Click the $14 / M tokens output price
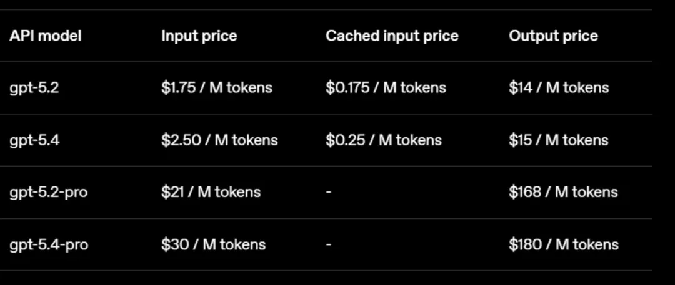Screen dimensions: 675x285 (x=559, y=88)
